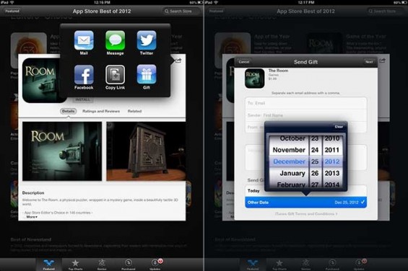Viewport: 408px width, 271px height.
Task: Pick November in the date wheel
Action: 289,150
